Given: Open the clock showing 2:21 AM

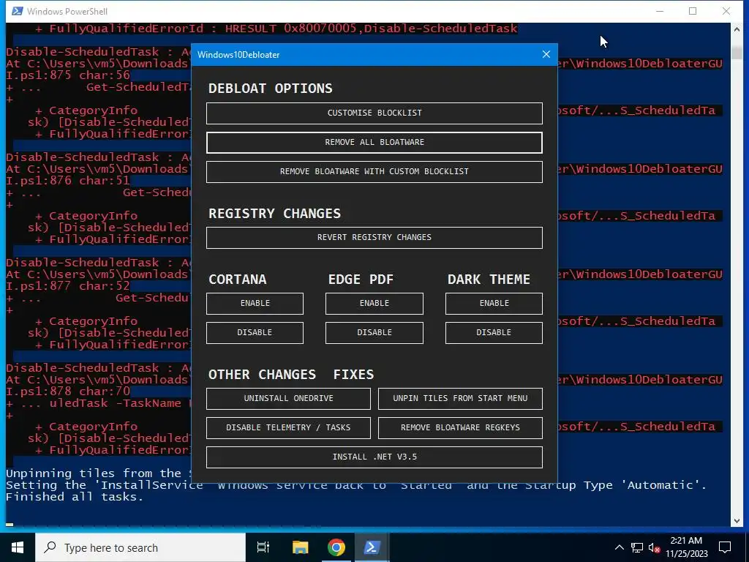Looking at the screenshot, I should 686,547.
